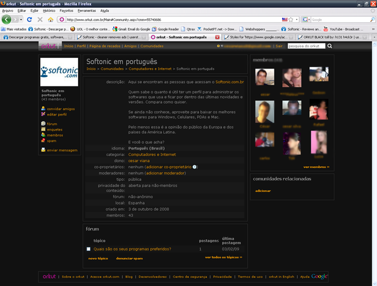
Task: Click the Softonic.com community logo image
Action: click(59, 72)
